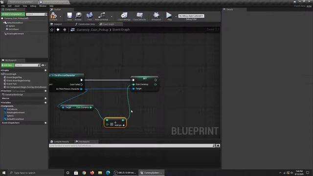Select RotatingMovement in Components panel
Image resolution: width=313 pixels, height=176 pixels.
(15, 34)
